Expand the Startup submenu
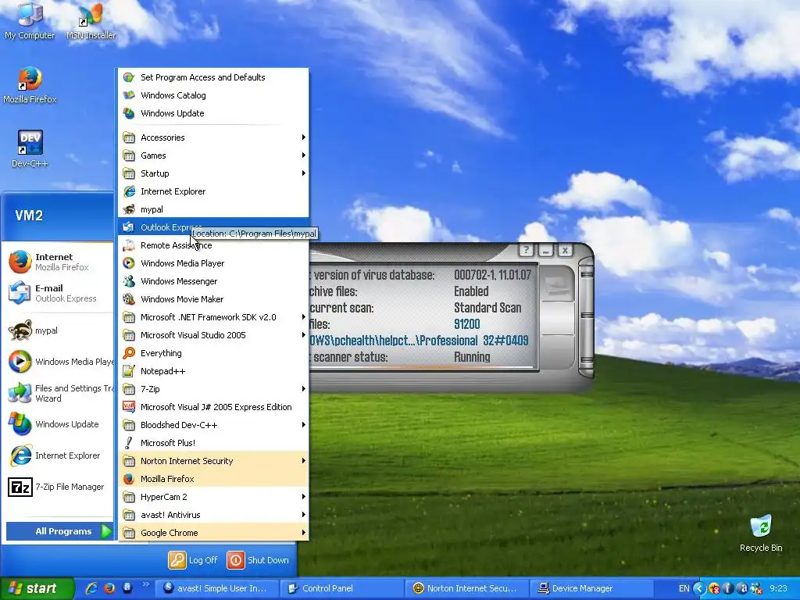 (x=213, y=173)
